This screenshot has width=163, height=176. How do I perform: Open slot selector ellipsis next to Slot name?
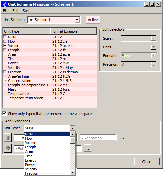pos(122,138)
